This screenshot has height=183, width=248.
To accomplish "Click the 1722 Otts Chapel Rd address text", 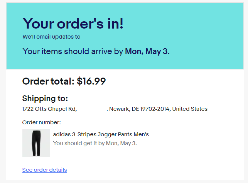I will (x=49, y=109).
